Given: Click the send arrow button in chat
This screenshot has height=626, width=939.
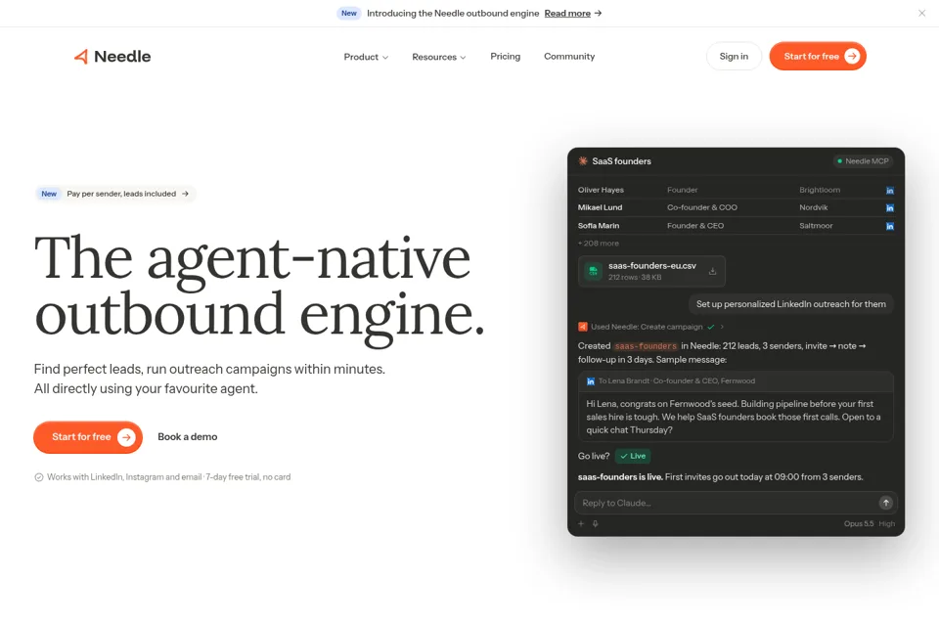Looking at the screenshot, I should (x=886, y=503).
